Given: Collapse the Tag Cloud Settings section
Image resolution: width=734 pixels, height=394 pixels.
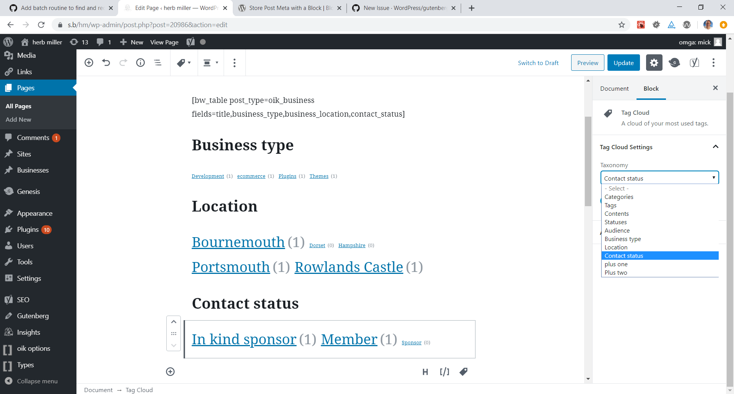Looking at the screenshot, I should coord(716,147).
